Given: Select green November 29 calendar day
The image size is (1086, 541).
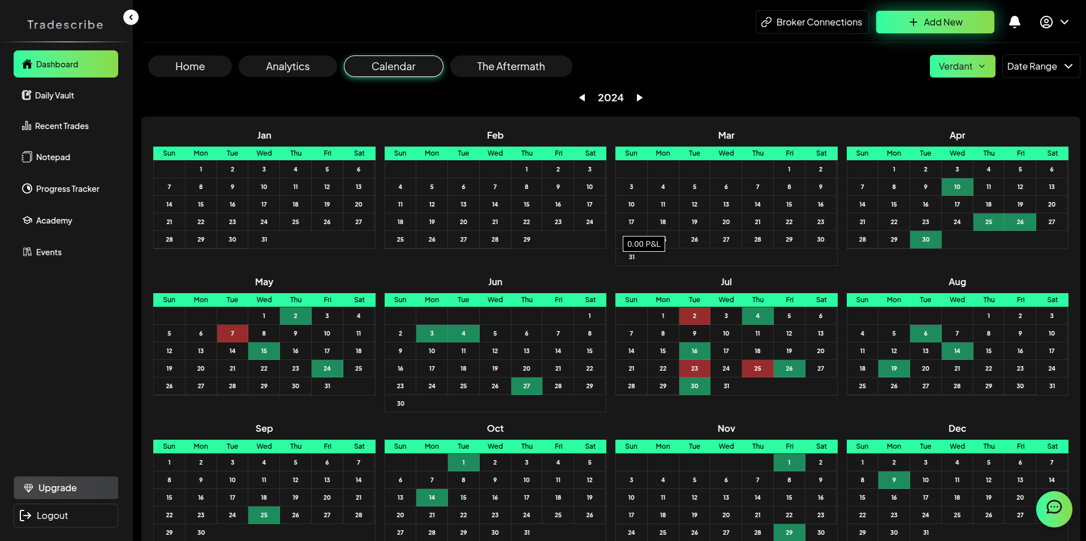Looking at the screenshot, I should [x=789, y=533].
